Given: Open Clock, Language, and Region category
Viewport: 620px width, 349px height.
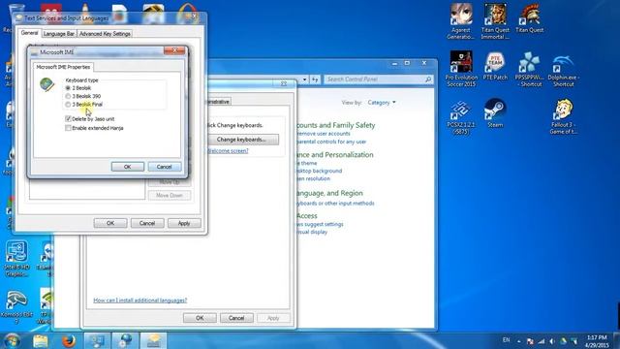Looking at the screenshot, I should coord(329,193).
